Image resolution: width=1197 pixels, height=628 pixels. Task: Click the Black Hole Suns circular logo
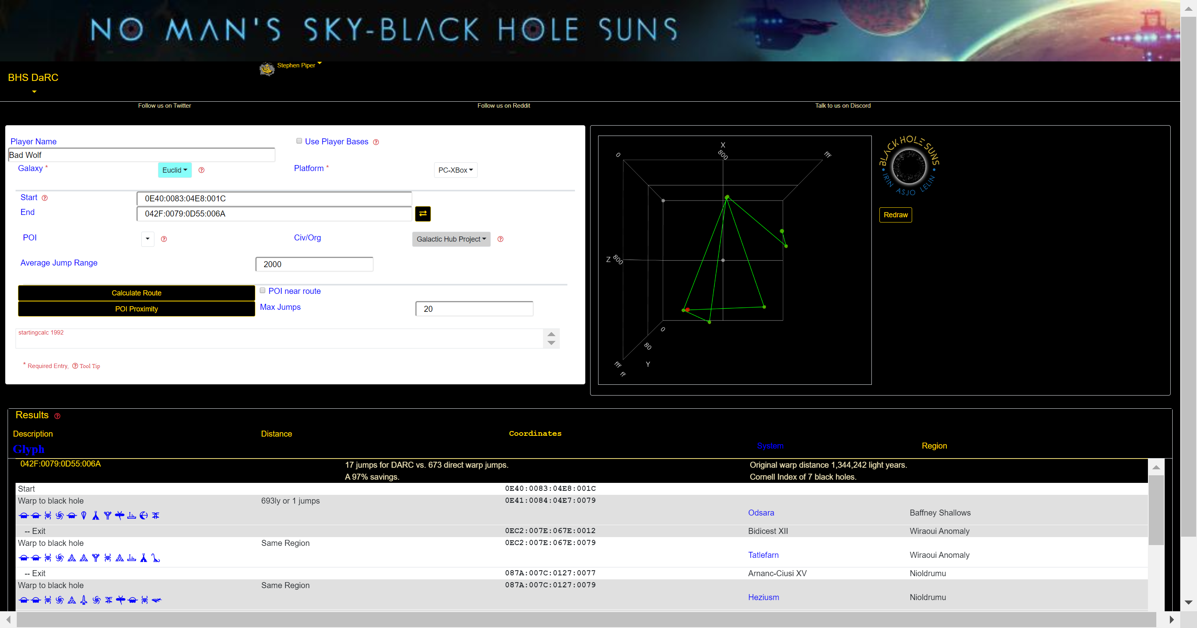tap(909, 166)
